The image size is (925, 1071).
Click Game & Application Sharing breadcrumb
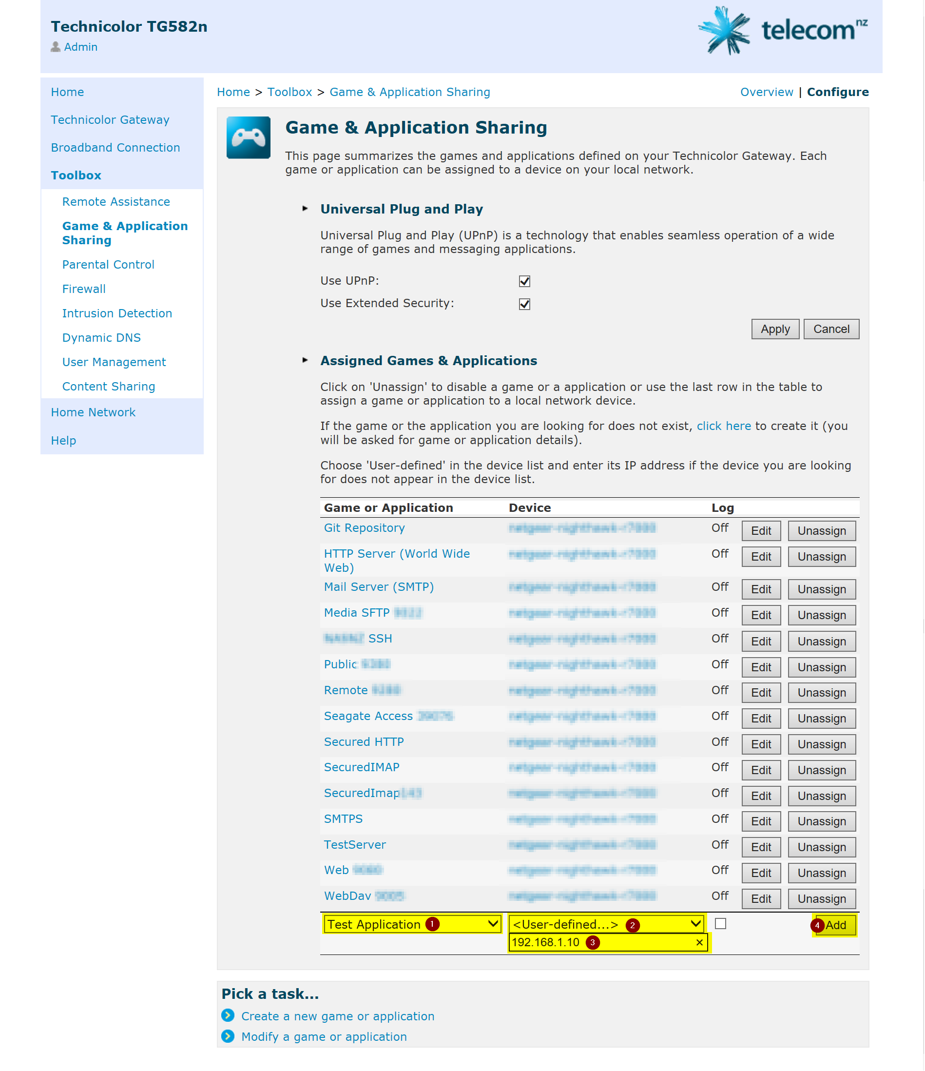tap(409, 92)
